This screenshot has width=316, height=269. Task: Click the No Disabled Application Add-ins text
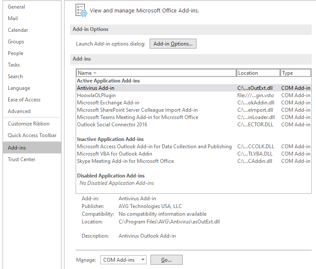(117, 183)
